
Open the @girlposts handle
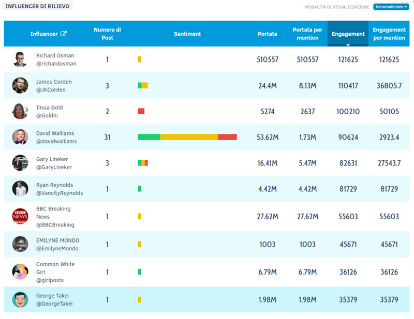pos(50,280)
